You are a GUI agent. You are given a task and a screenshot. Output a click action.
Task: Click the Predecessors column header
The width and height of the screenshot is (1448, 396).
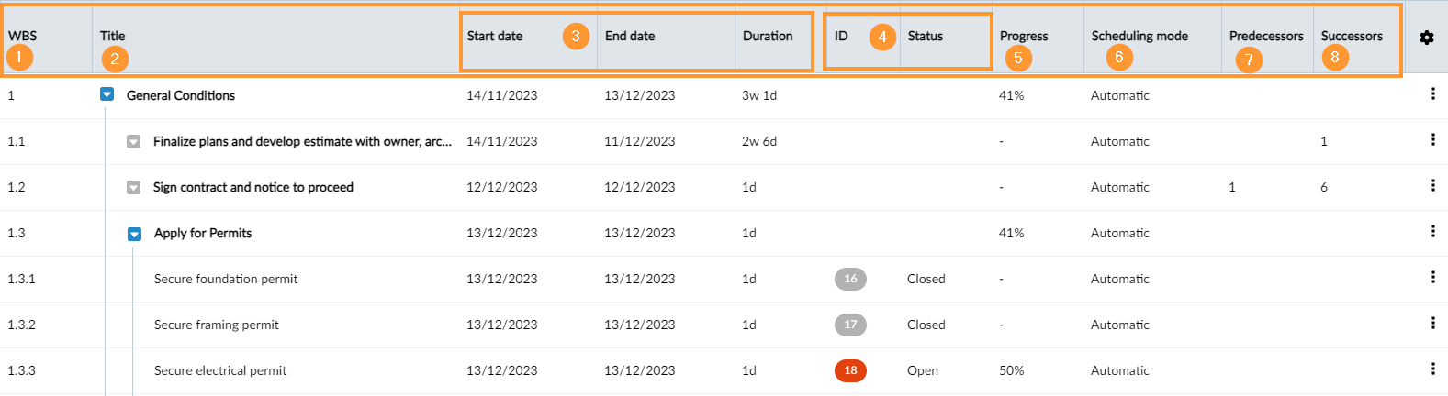click(x=1266, y=36)
